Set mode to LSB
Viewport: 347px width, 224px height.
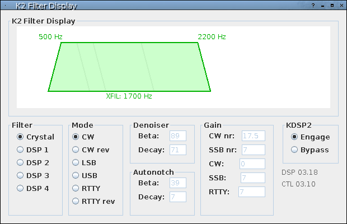click(x=76, y=162)
